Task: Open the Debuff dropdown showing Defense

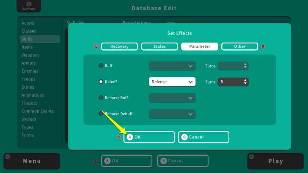Action: [x=172, y=82]
